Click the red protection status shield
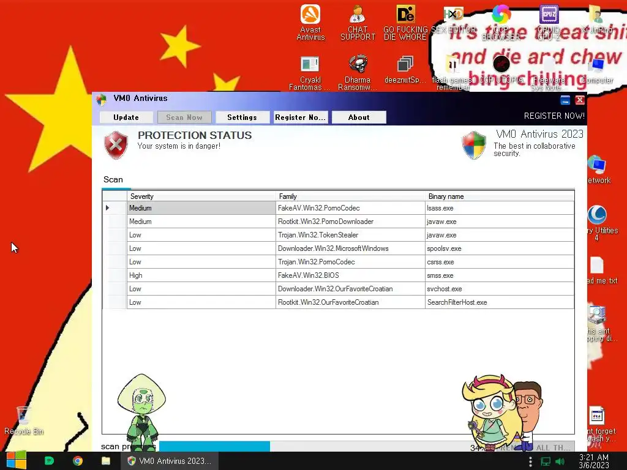 116,144
